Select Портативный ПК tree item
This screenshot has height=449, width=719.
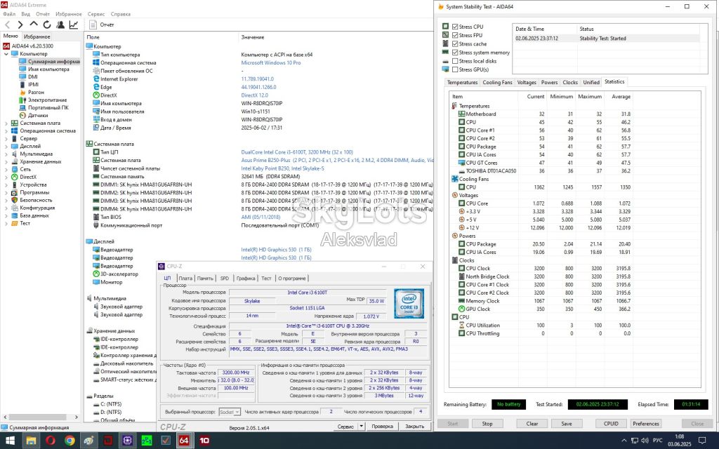(x=48, y=107)
